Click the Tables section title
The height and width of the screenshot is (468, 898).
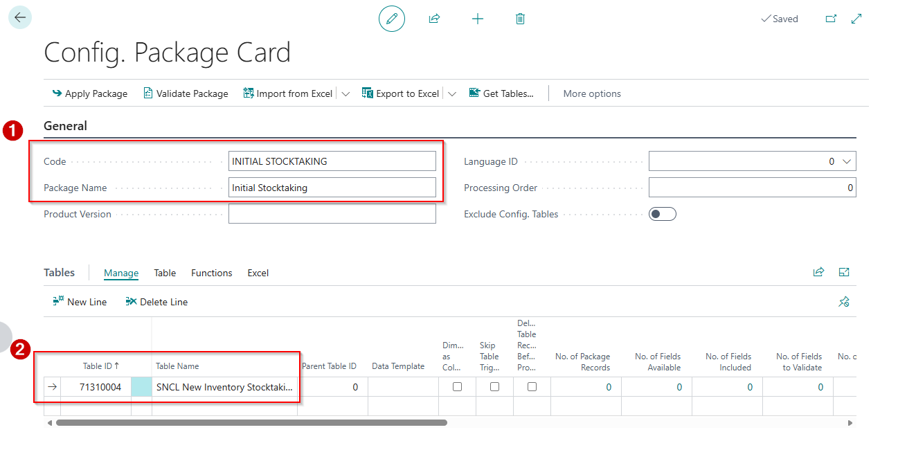(60, 273)
